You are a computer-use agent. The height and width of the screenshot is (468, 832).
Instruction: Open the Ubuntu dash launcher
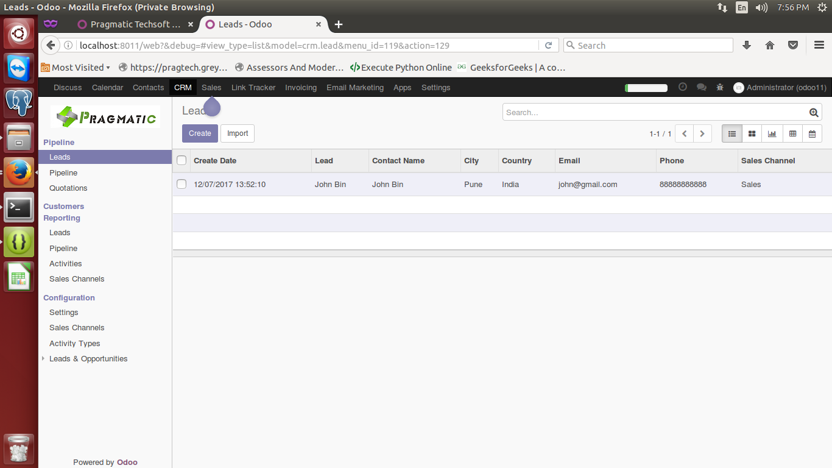point(19,33)
